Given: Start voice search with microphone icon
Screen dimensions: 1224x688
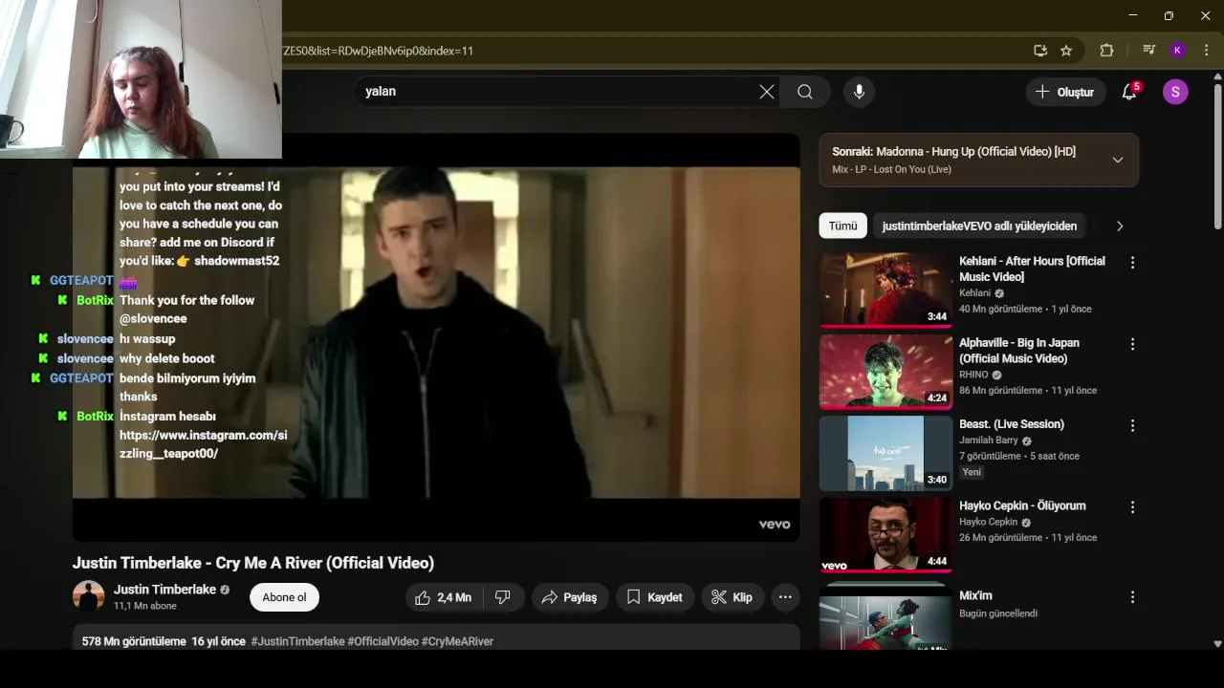Looking at the screenshot, I should coord(859,92).
